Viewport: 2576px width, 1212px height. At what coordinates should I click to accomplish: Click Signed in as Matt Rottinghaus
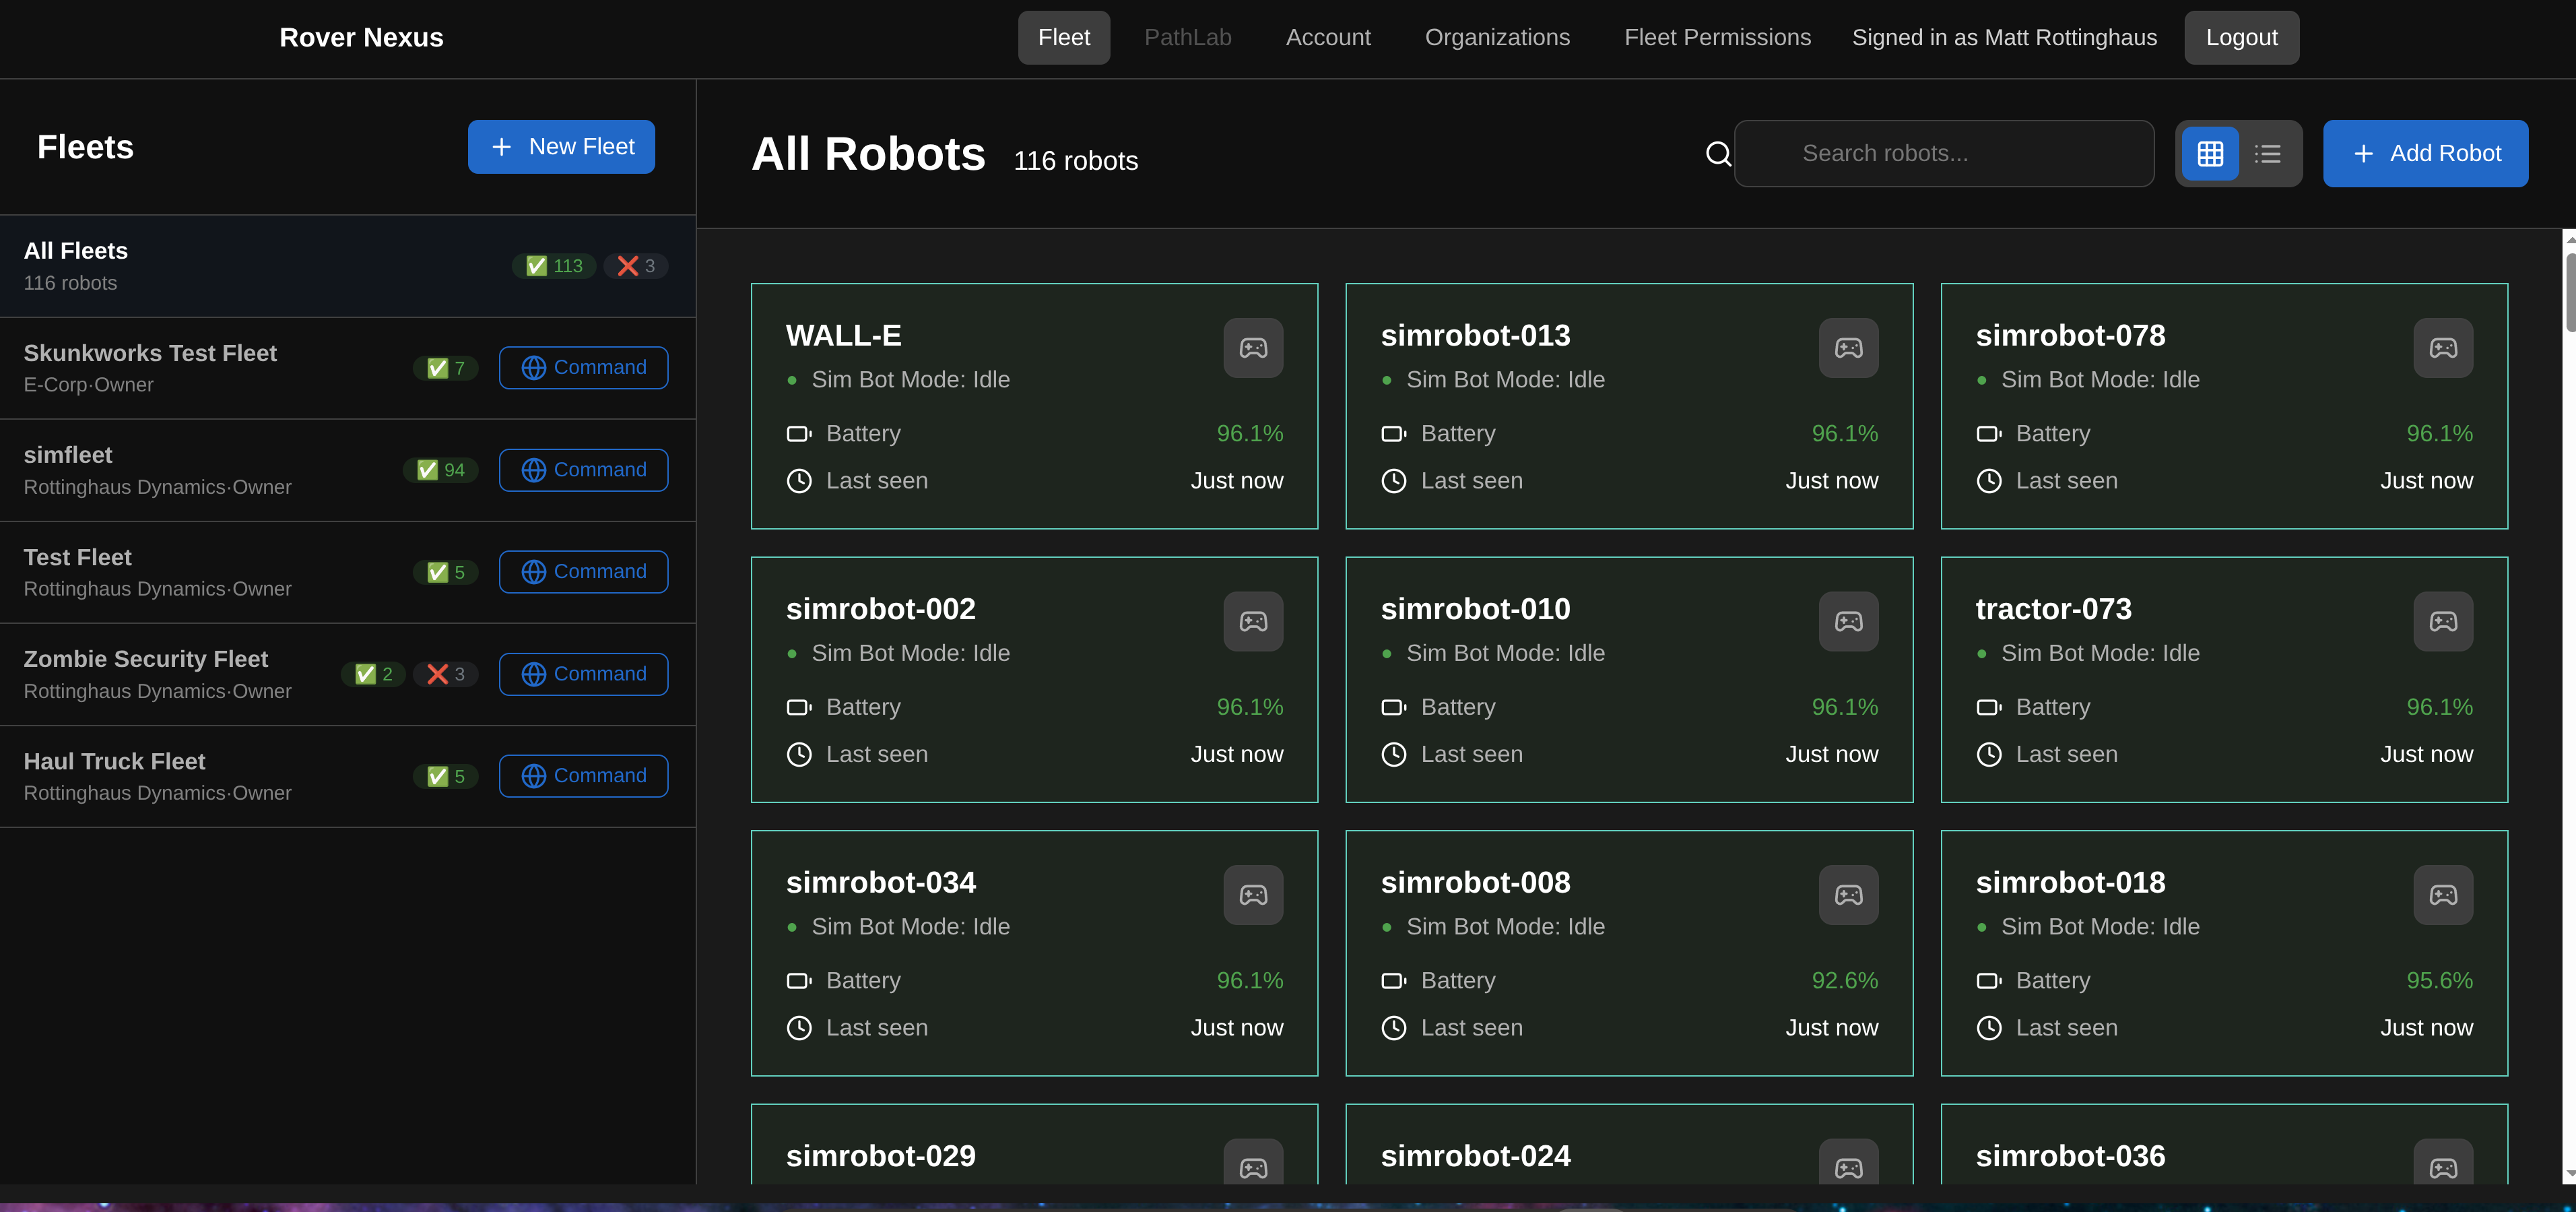tap(2004, 38)
